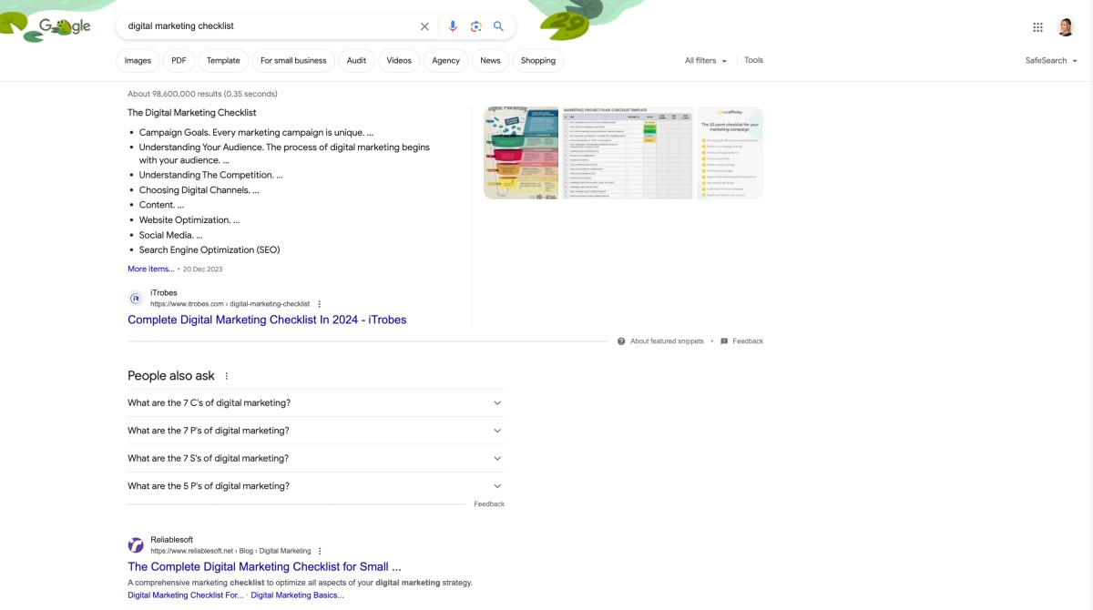Click the Feedback flag icon under the snippet

pyautogui.click(x=724, y=341)
